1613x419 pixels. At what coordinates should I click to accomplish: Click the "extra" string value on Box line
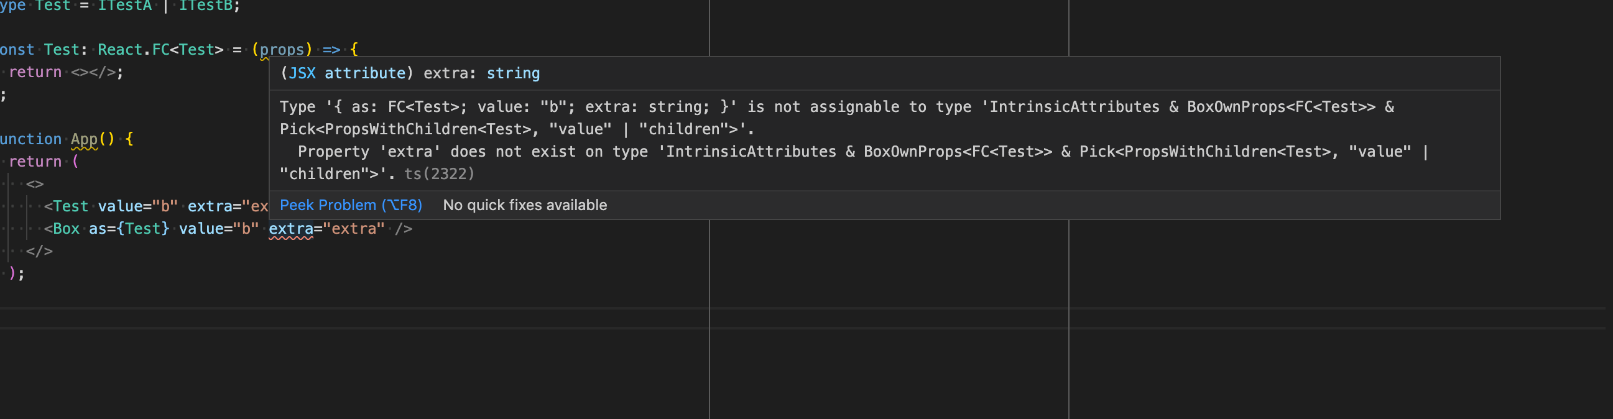[x=353, y=229]
